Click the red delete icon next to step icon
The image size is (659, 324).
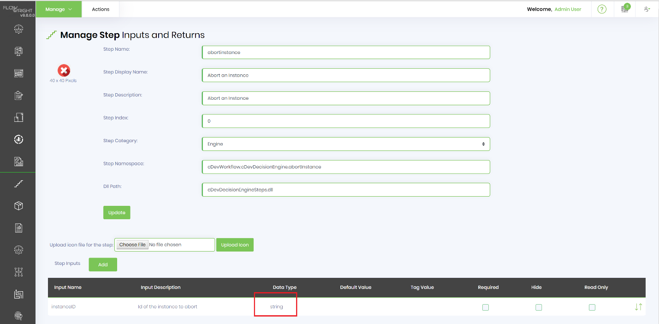[63, 70]
